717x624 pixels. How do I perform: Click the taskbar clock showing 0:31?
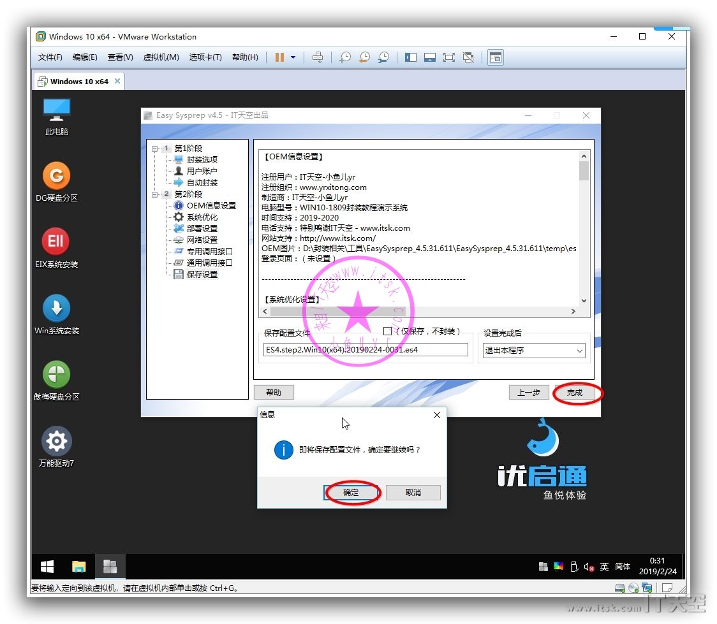(657, 566)
